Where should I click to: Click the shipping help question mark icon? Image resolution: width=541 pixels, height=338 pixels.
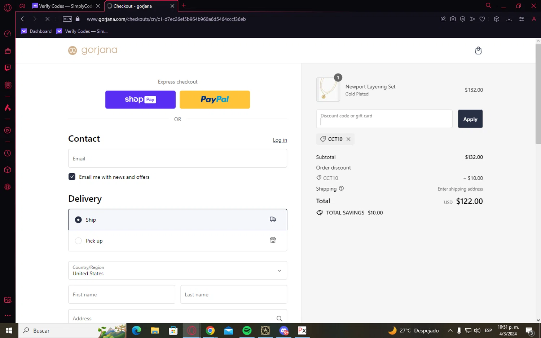pos(341,188)
